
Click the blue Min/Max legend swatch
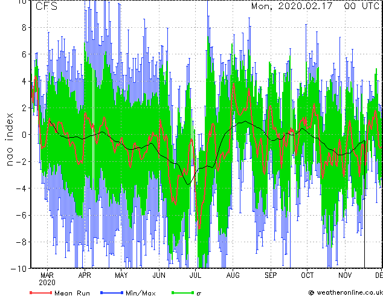point(112,292)
